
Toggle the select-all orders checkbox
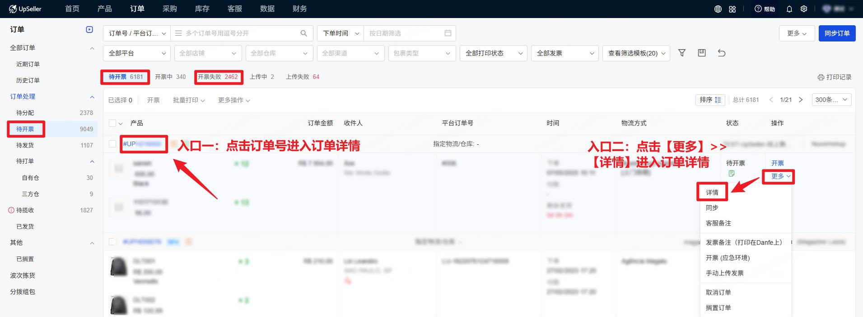click(x=112, y=123)
